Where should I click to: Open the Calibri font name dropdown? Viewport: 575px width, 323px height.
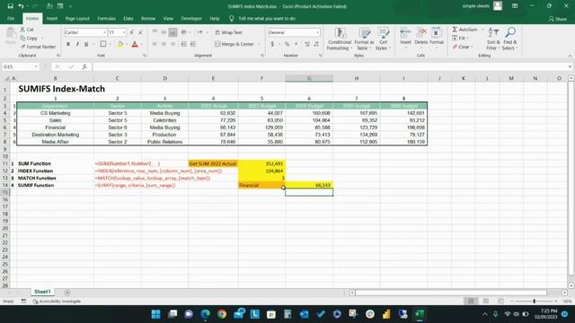[104, 32]
